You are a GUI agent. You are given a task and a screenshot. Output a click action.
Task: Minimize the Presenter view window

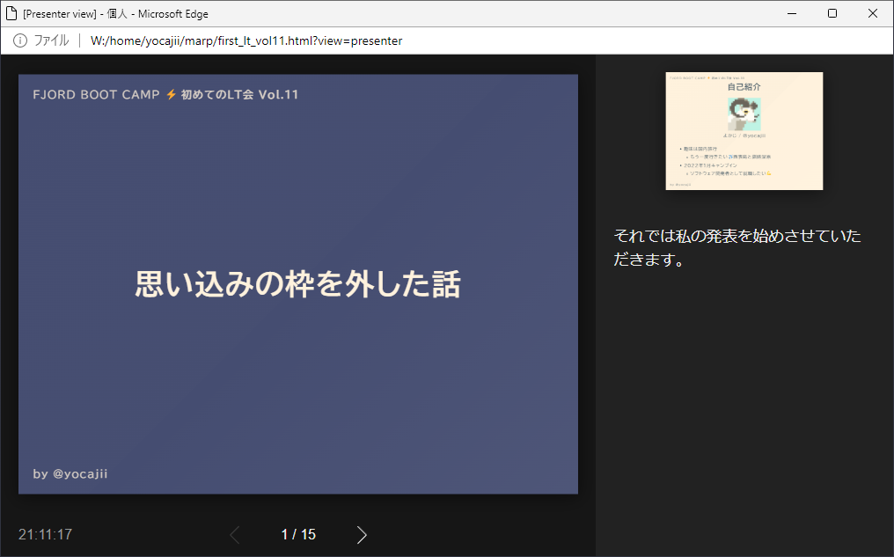pos(792,13)
